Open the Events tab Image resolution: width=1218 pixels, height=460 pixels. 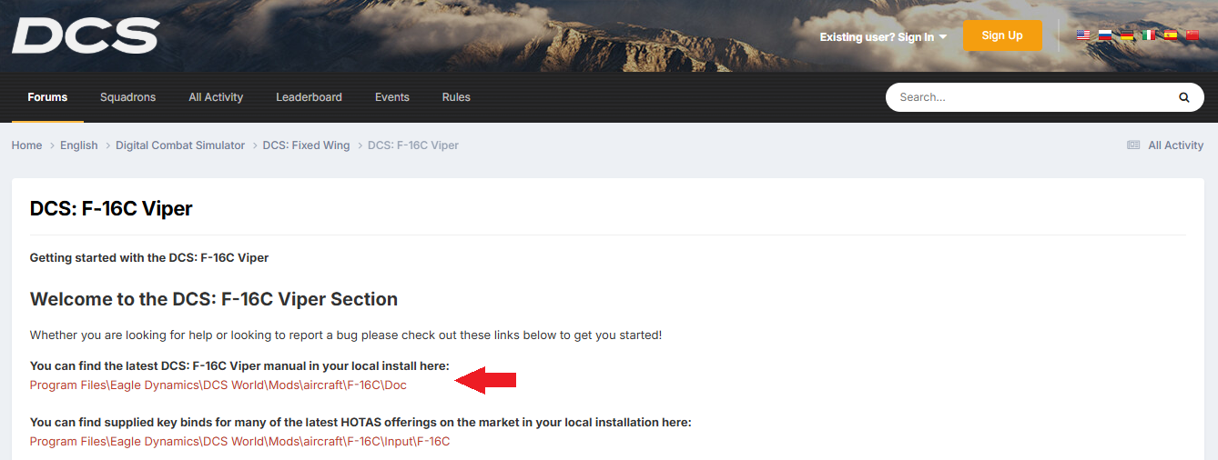(392, 97)
